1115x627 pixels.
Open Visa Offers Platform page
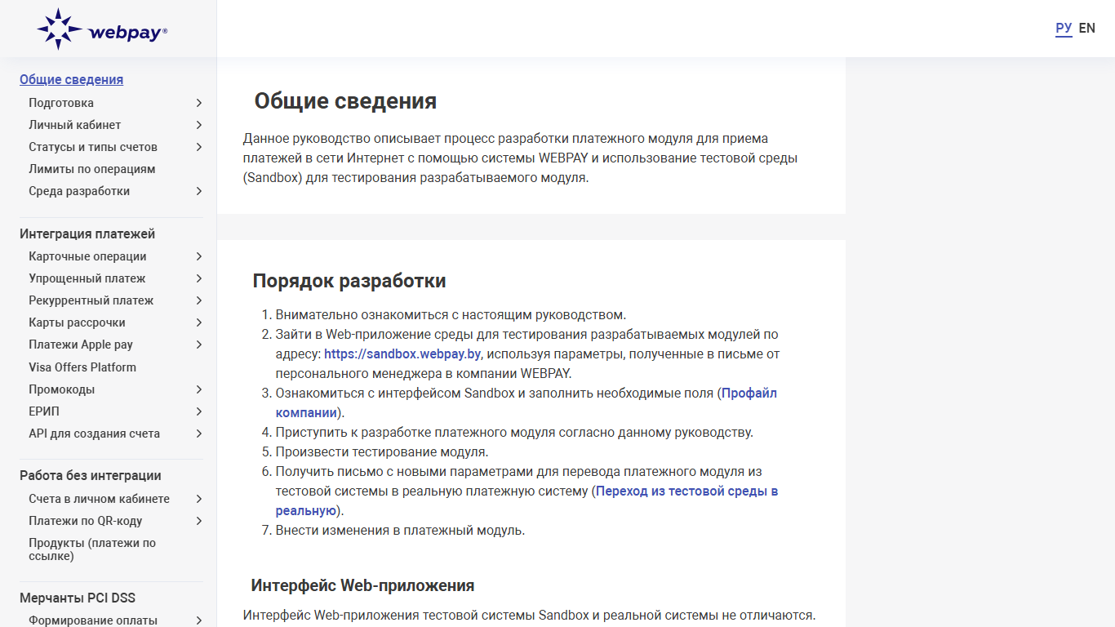[x=82, y=367]
